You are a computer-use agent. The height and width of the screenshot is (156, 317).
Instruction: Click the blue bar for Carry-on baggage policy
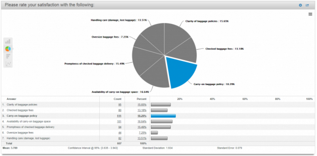point(163,116)
